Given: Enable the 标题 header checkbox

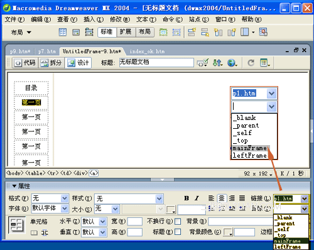Looking at the screenshot, I should coord(178,232).
